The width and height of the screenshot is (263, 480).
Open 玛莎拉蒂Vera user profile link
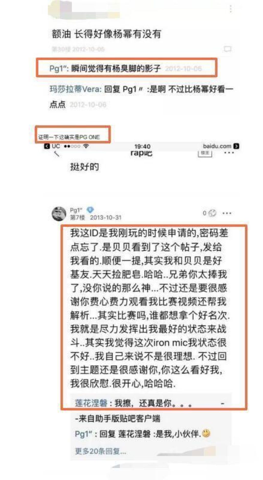[75, 89]
